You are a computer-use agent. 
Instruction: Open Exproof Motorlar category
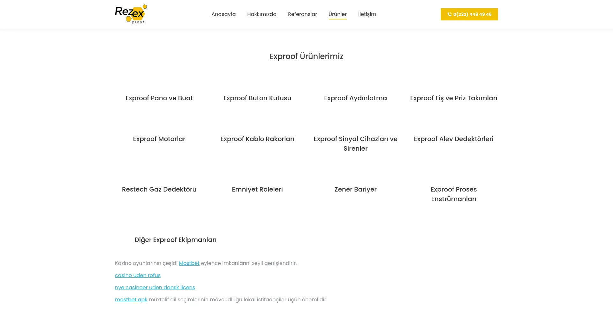point(159,139)
